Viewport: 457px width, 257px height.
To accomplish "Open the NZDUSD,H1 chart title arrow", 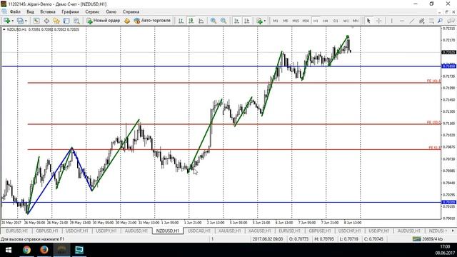I will [4, 29].
